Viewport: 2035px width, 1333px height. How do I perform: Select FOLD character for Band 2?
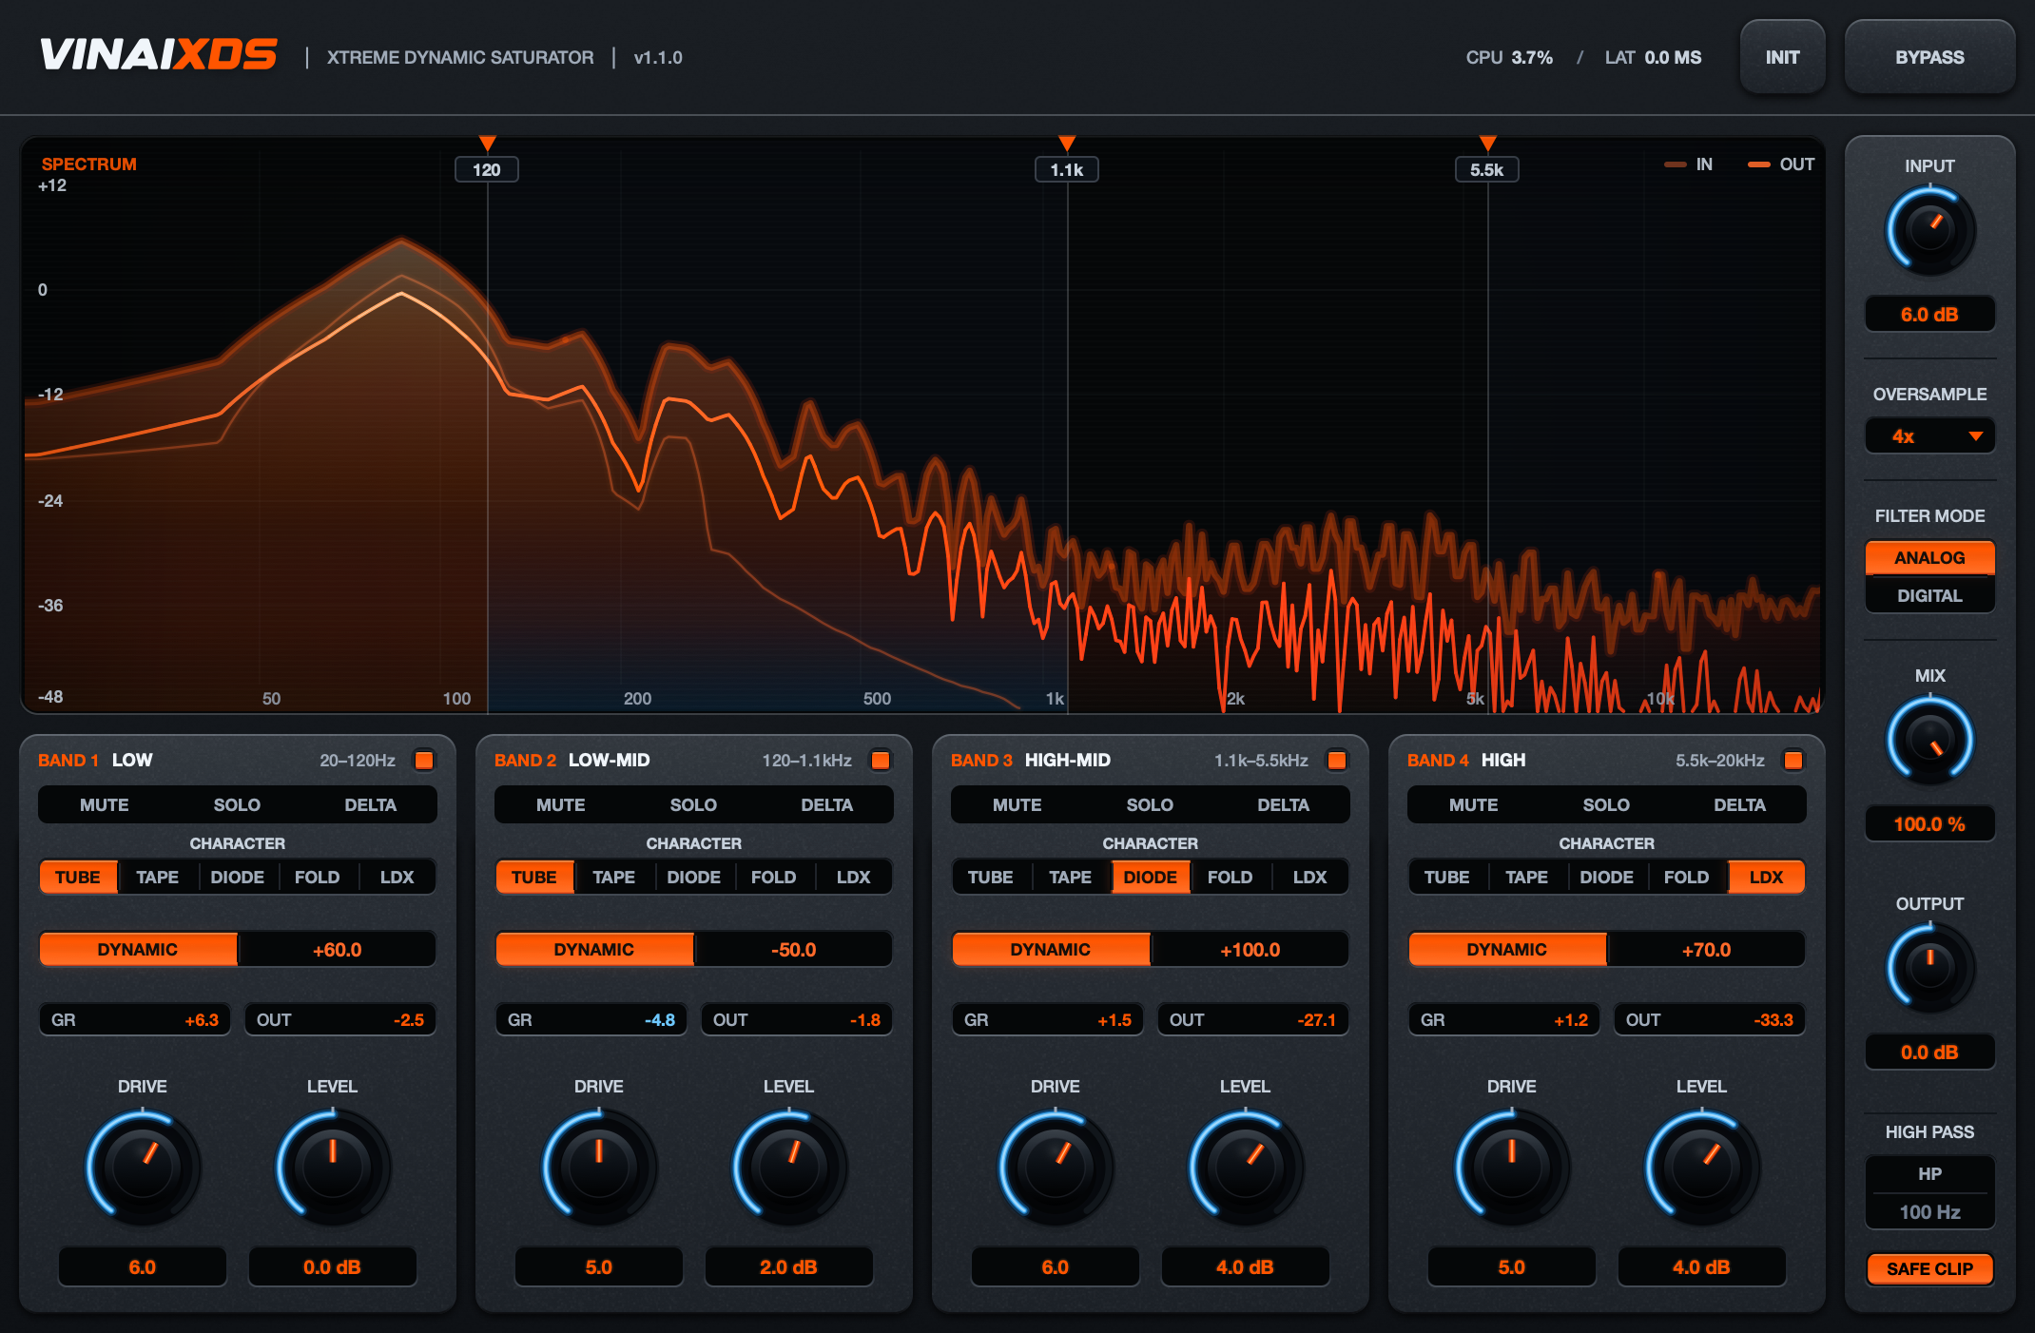[x=774, y=877]
